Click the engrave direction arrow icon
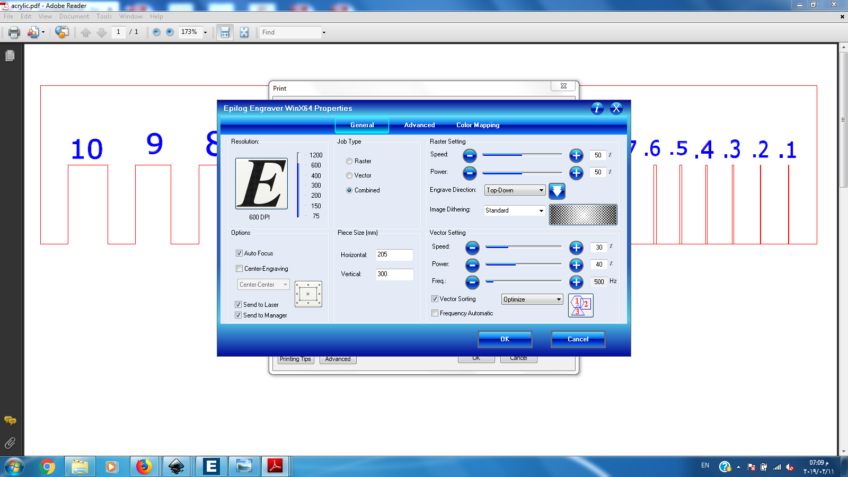848x477 pixels. click(x=557, y=191)
